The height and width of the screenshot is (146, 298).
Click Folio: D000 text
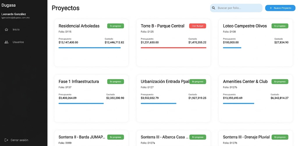pyautogui.click(x=65, y=143)
